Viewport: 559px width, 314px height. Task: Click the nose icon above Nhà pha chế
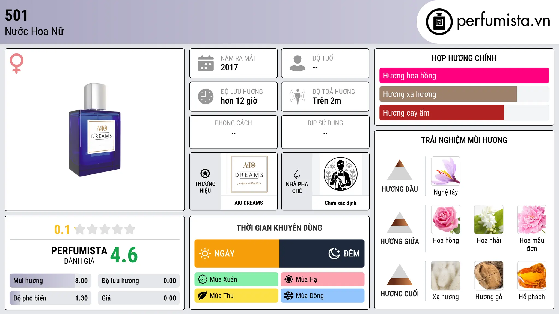(x=297, y=173)
